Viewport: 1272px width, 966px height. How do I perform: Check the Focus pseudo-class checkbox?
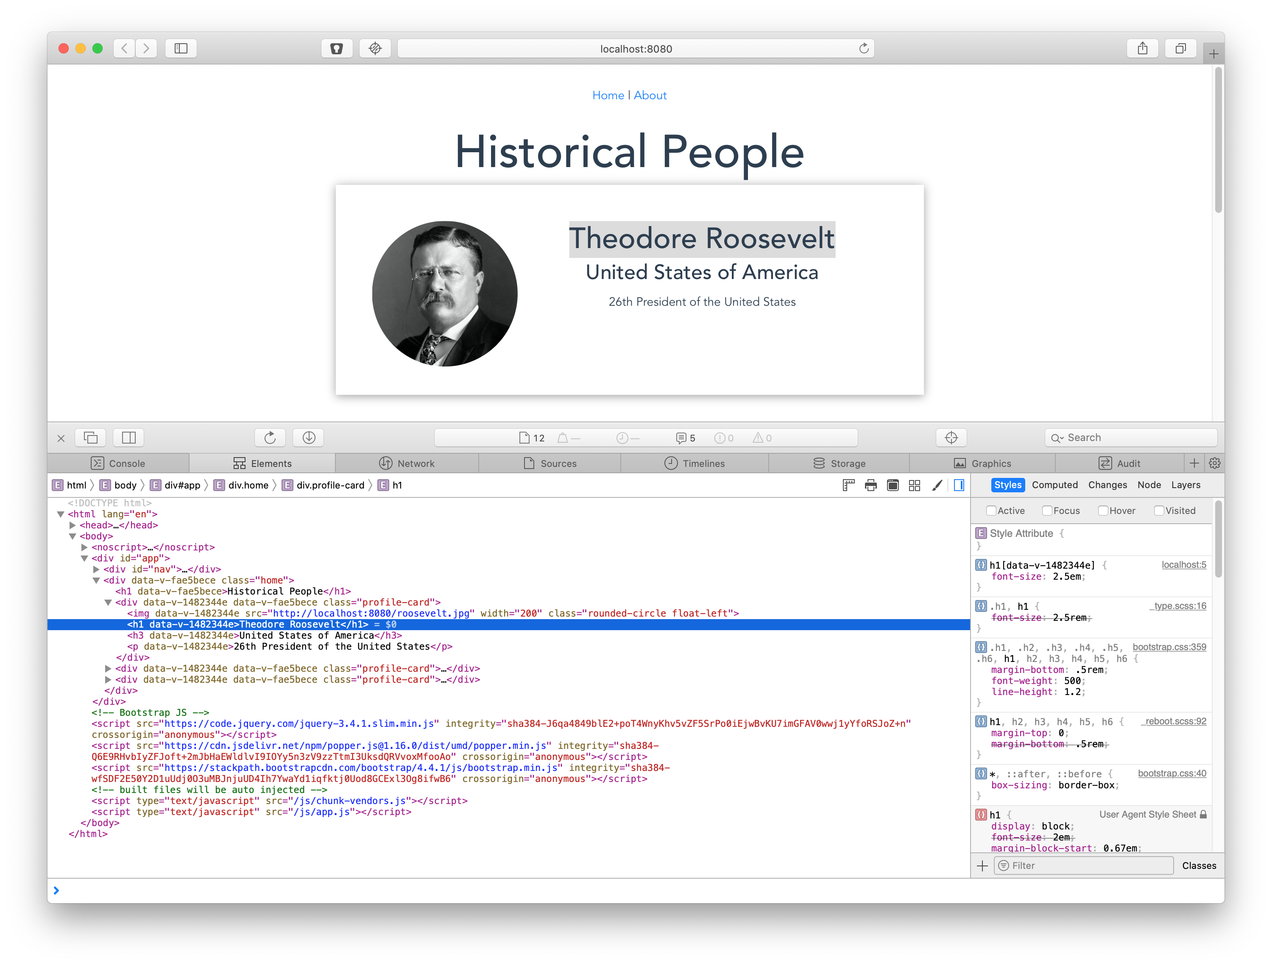click(1047, 511)
